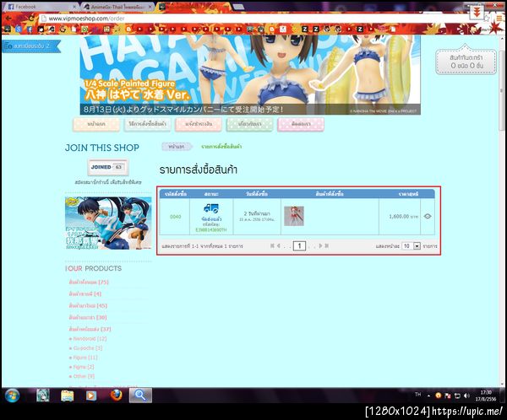This screenshot has height=420, width=507.
Task: Switch to the AnimeGo-Thail tab
Action: point(117,6)
